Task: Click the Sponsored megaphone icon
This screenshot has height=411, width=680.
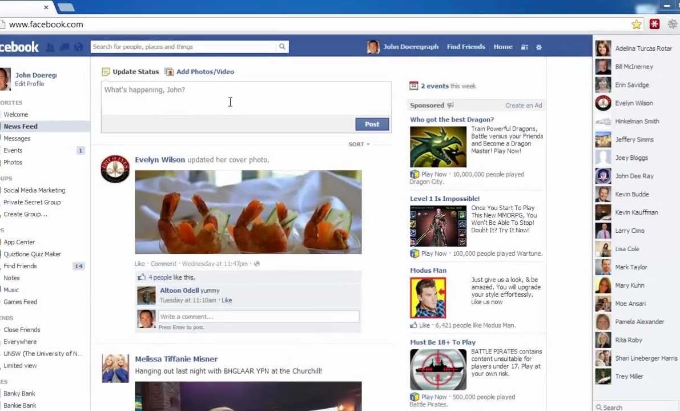Action: pos(450,105)
